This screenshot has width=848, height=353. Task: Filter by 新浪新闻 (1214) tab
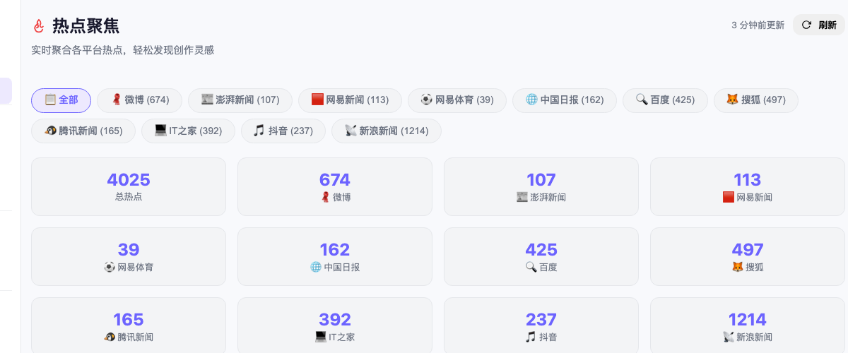387,131
